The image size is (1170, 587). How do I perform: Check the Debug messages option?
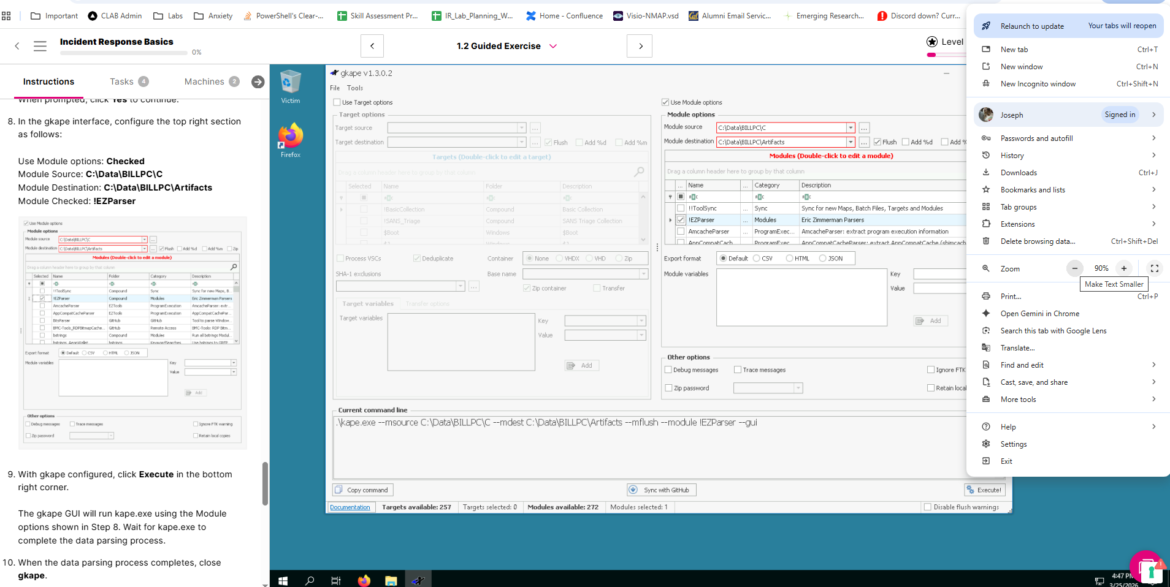pyautogui.click(x=668, y=370)
